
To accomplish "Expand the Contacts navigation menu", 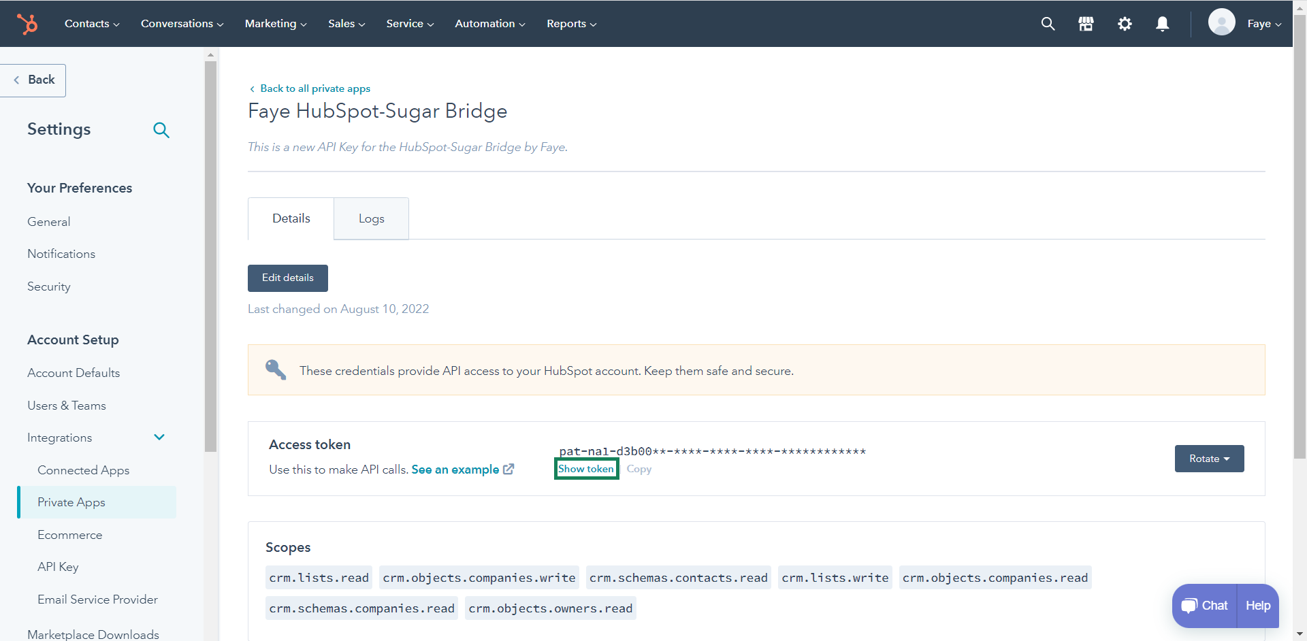I will [92, 24].
